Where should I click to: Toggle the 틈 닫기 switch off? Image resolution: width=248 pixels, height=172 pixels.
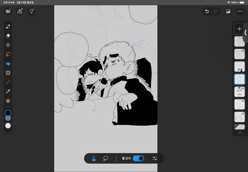pyautogui.click(x=138, y=158)
